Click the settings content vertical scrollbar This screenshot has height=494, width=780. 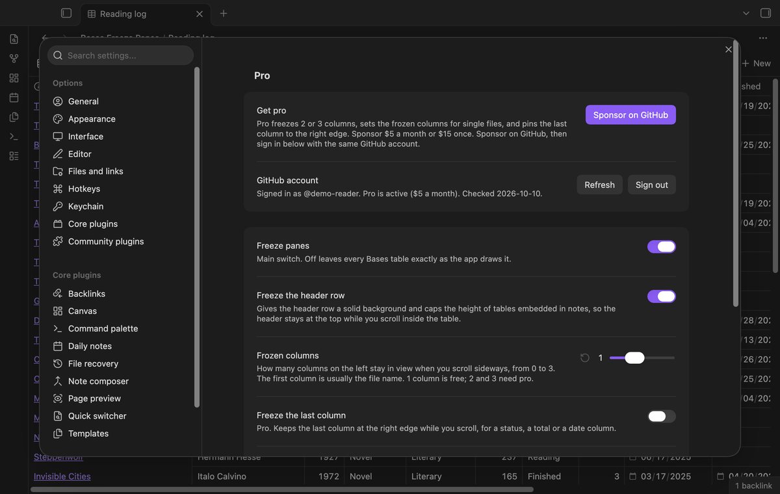click(736, 174)
